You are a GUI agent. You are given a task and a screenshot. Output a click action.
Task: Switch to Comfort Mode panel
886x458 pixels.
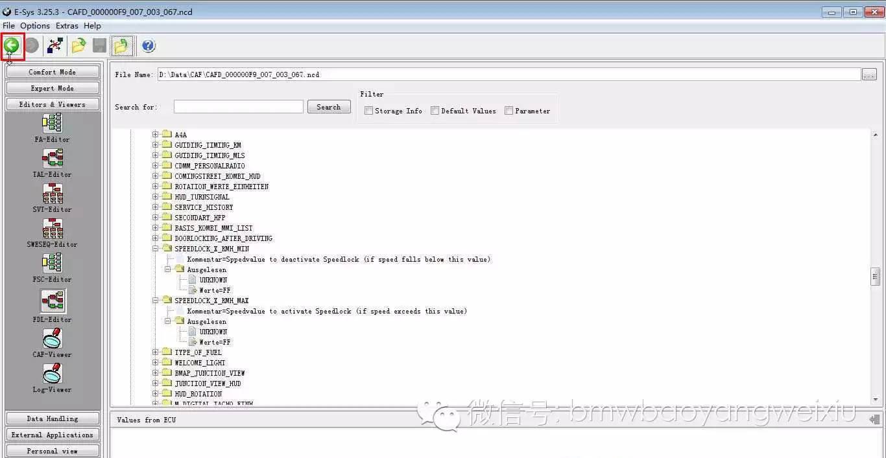[x=53, y=72]
